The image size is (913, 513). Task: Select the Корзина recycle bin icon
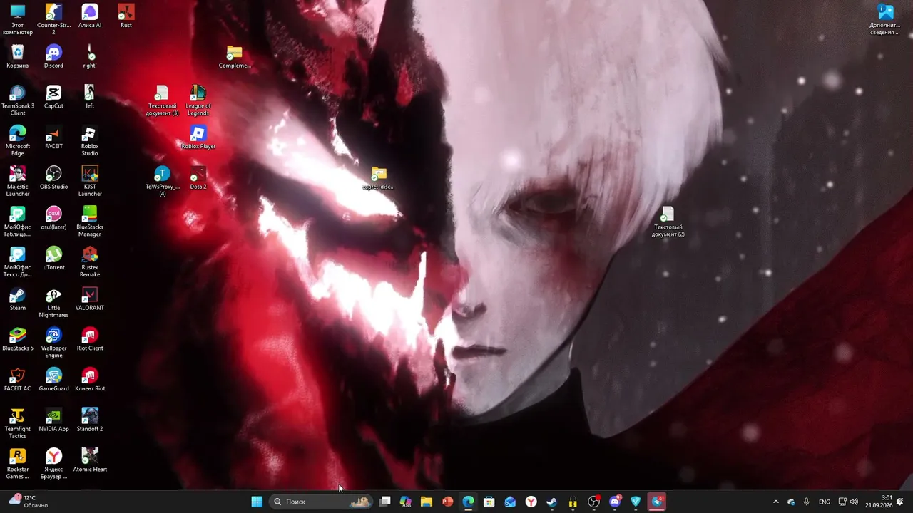(x=17, y=57)
